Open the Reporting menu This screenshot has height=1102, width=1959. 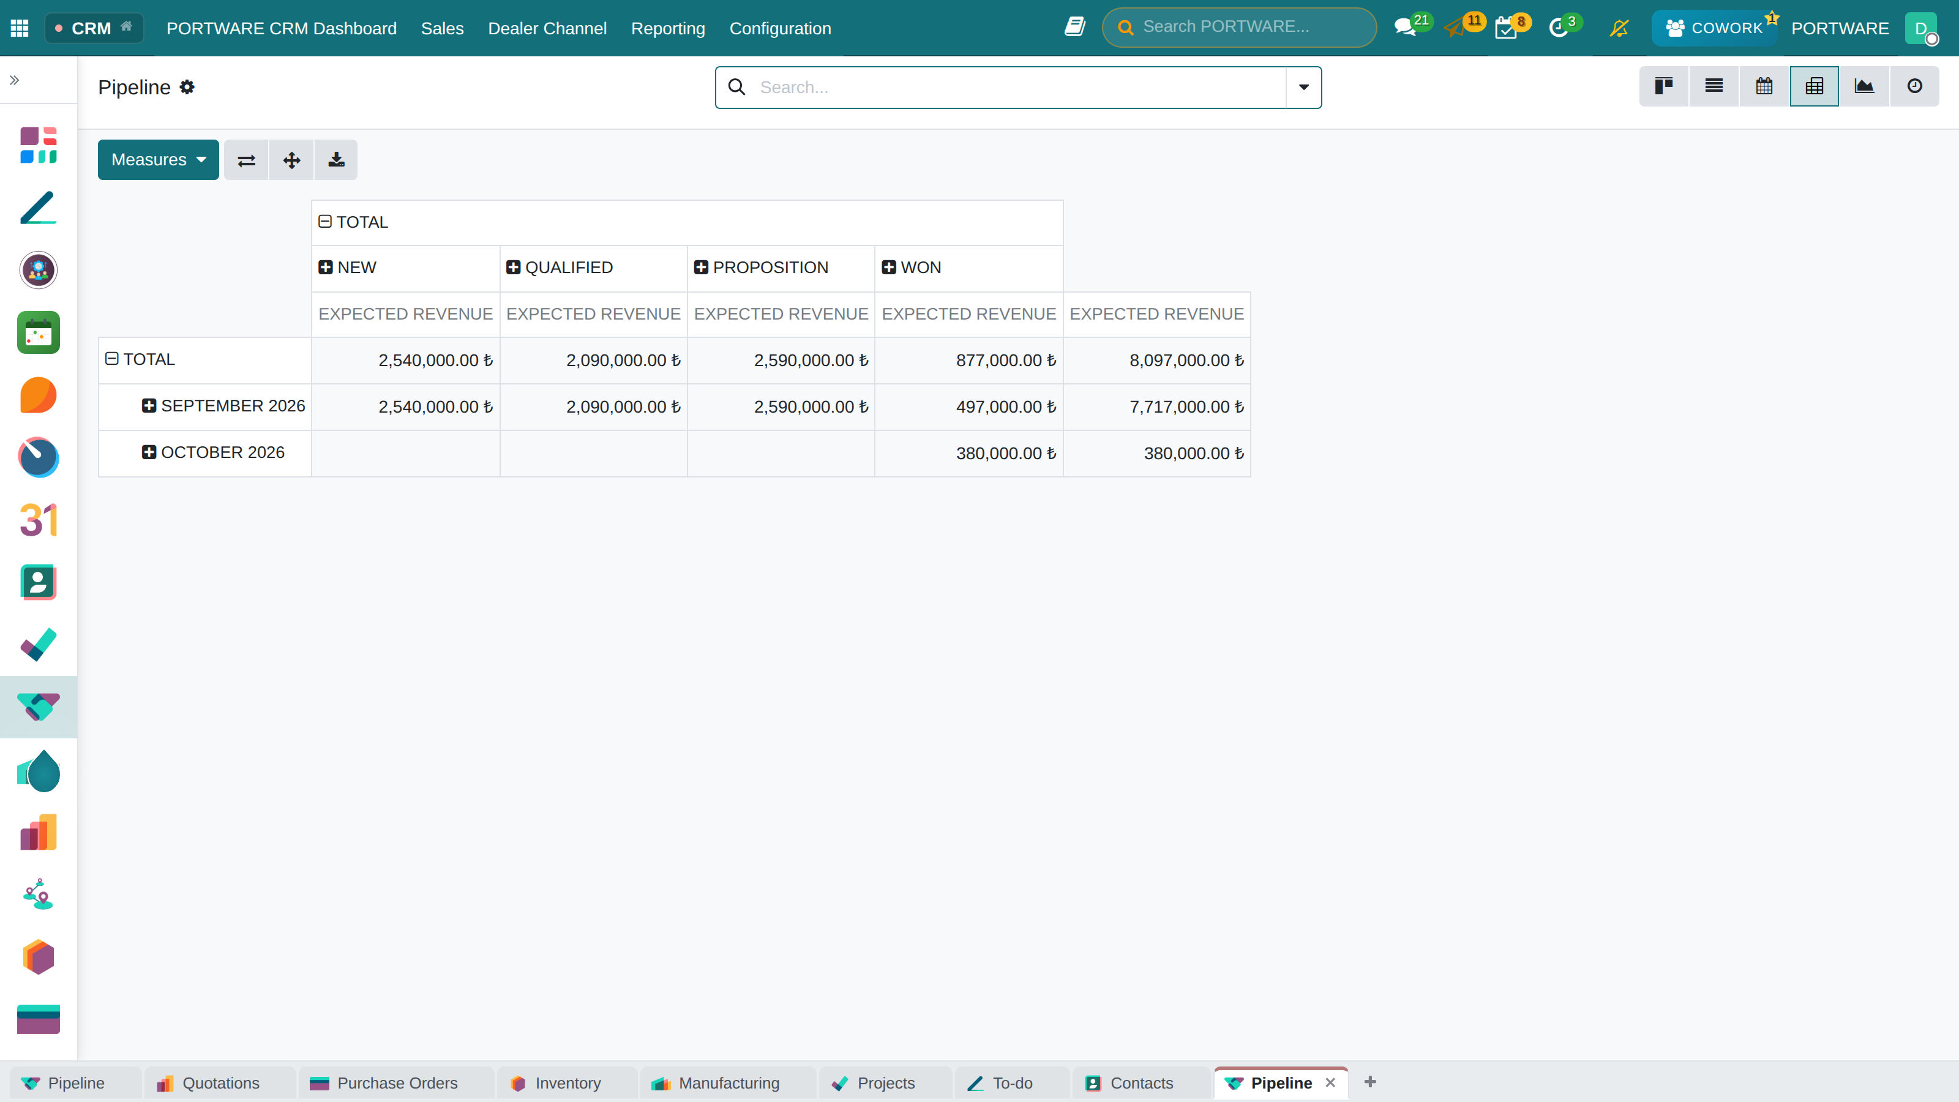pos(668,28)
